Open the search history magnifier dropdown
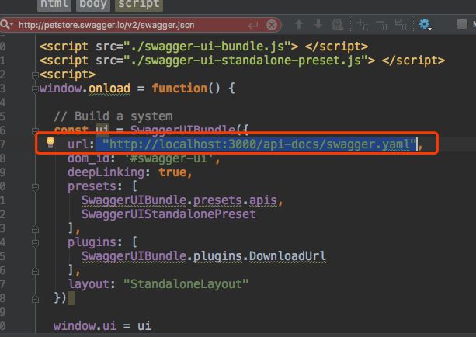This screenshot has height=337, width=476. click(x=7, y=24)
